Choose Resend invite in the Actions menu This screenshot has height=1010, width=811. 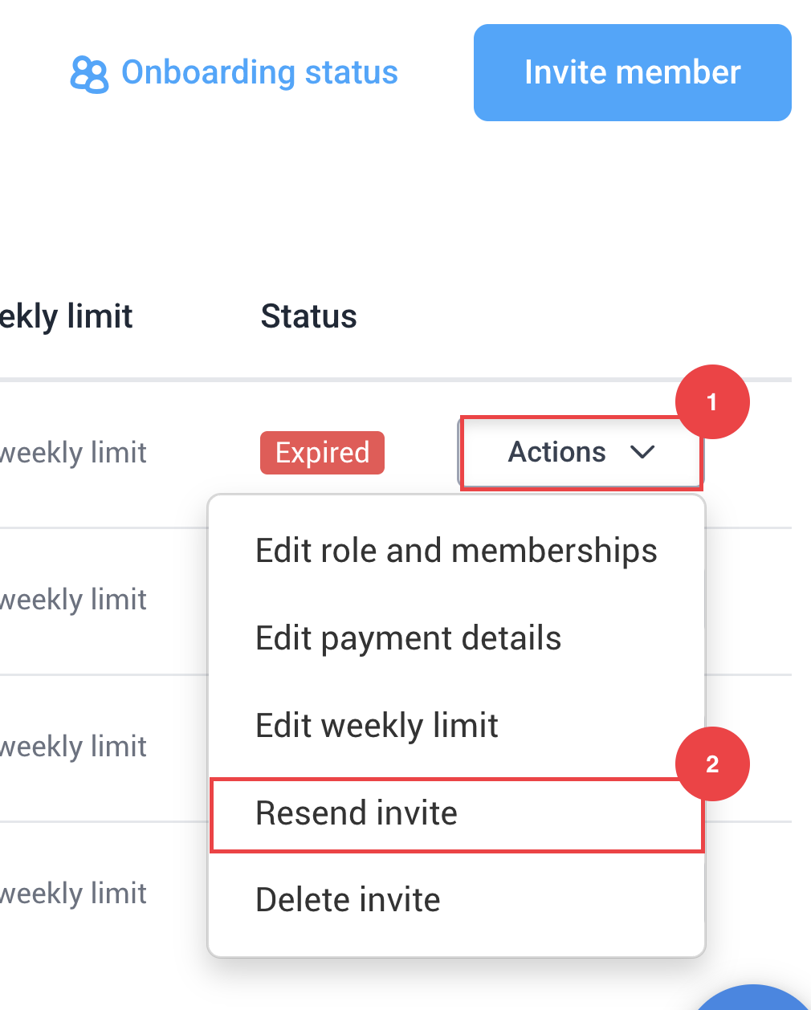point(357,813)
